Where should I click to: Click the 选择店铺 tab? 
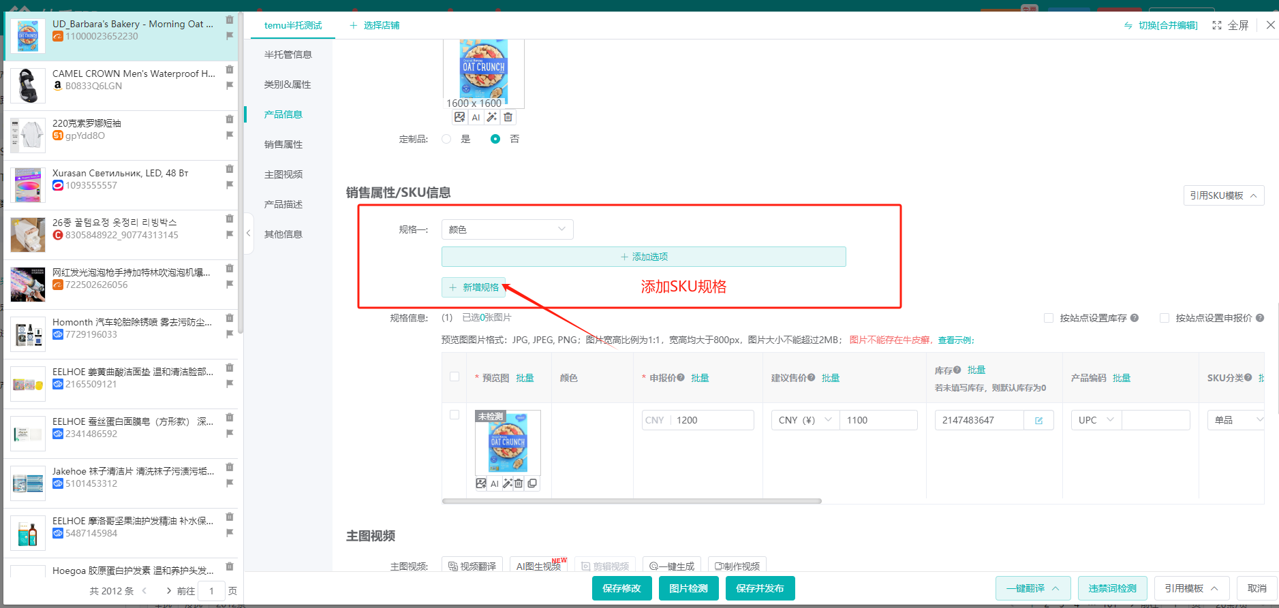[375, 25]
